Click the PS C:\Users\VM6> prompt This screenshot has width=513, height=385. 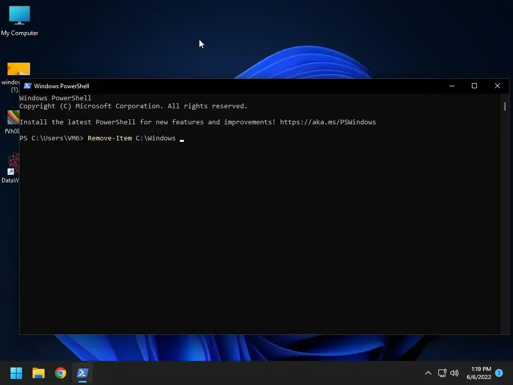[52, 138]
